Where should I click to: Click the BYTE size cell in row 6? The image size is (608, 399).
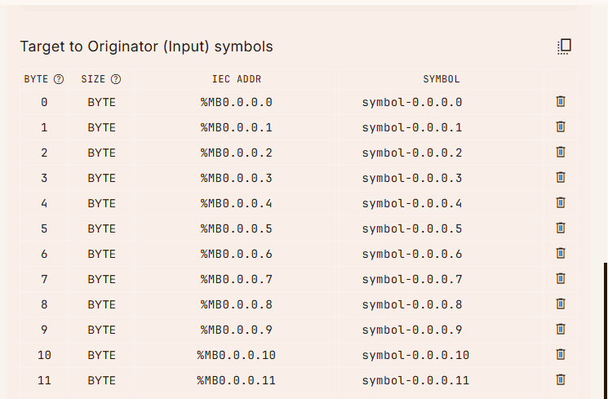[102, 254]
